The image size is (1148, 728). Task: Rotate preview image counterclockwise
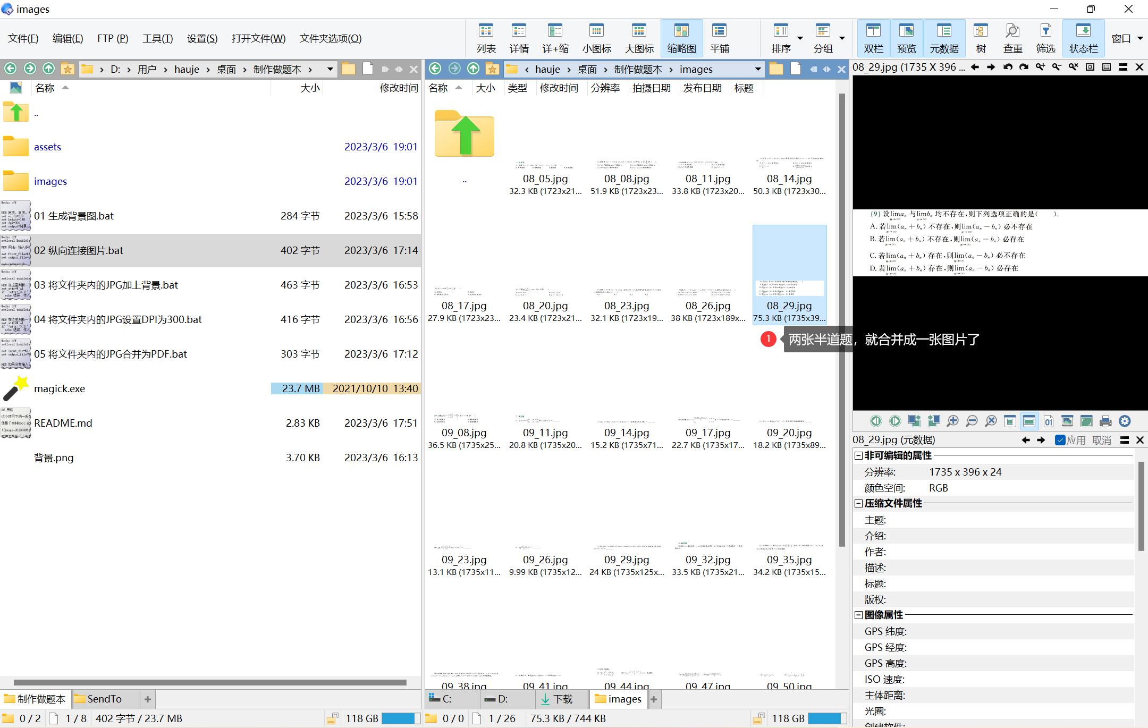click(x=1008, y=67)
